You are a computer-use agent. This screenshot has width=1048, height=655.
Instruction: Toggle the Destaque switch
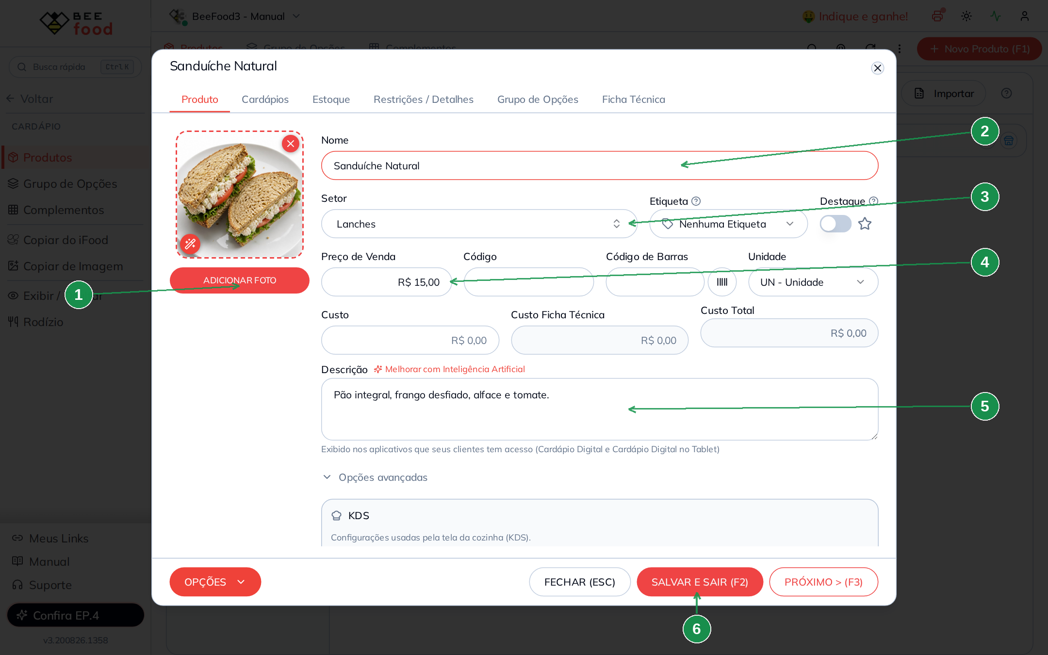click(835, 224)
